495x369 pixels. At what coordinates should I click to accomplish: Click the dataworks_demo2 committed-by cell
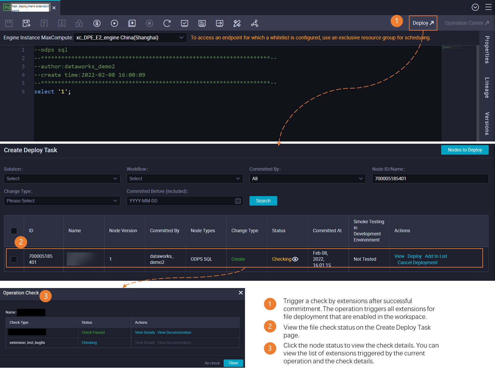[x=162, y=259]
